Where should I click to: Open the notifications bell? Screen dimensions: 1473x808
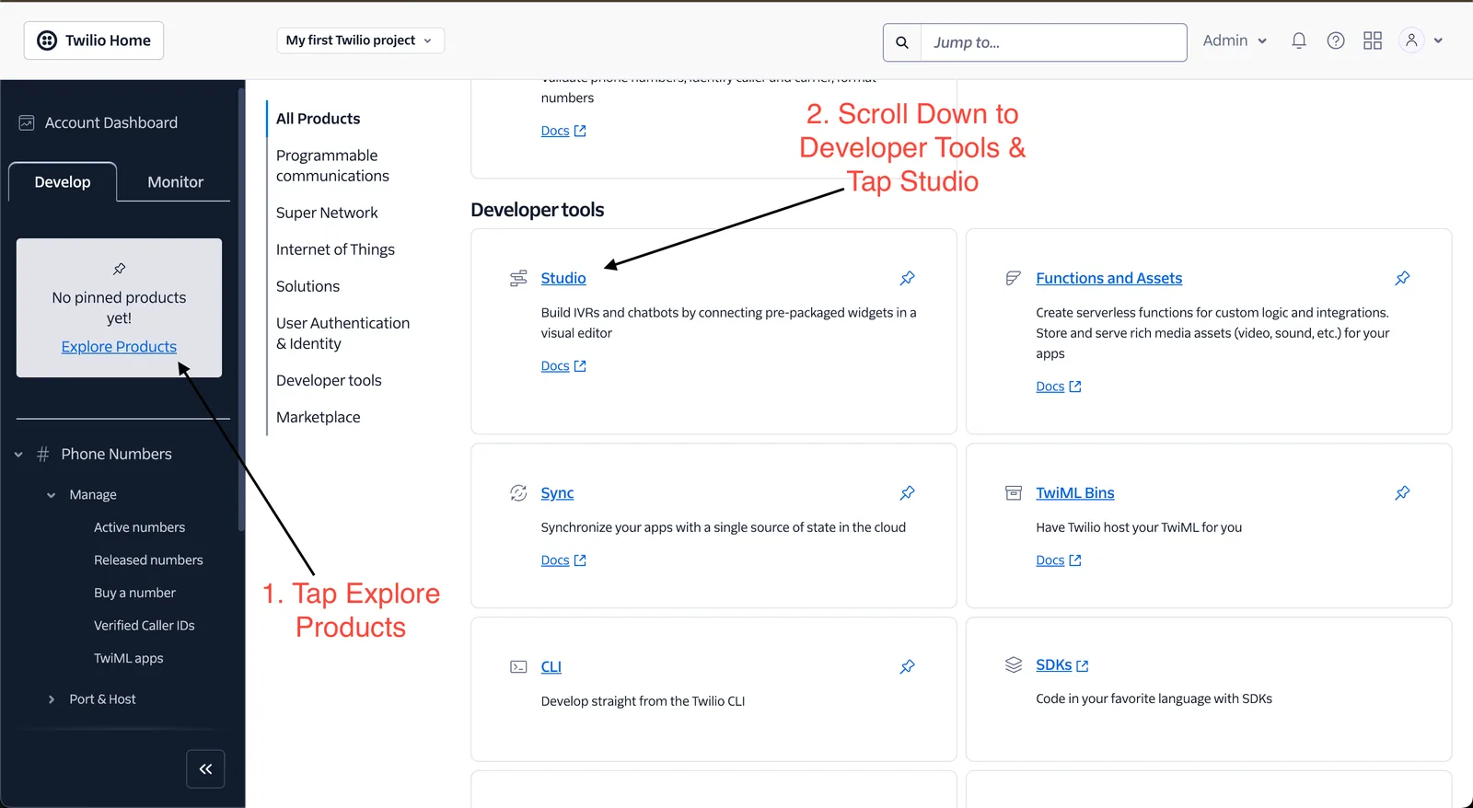click(1299, 40)
